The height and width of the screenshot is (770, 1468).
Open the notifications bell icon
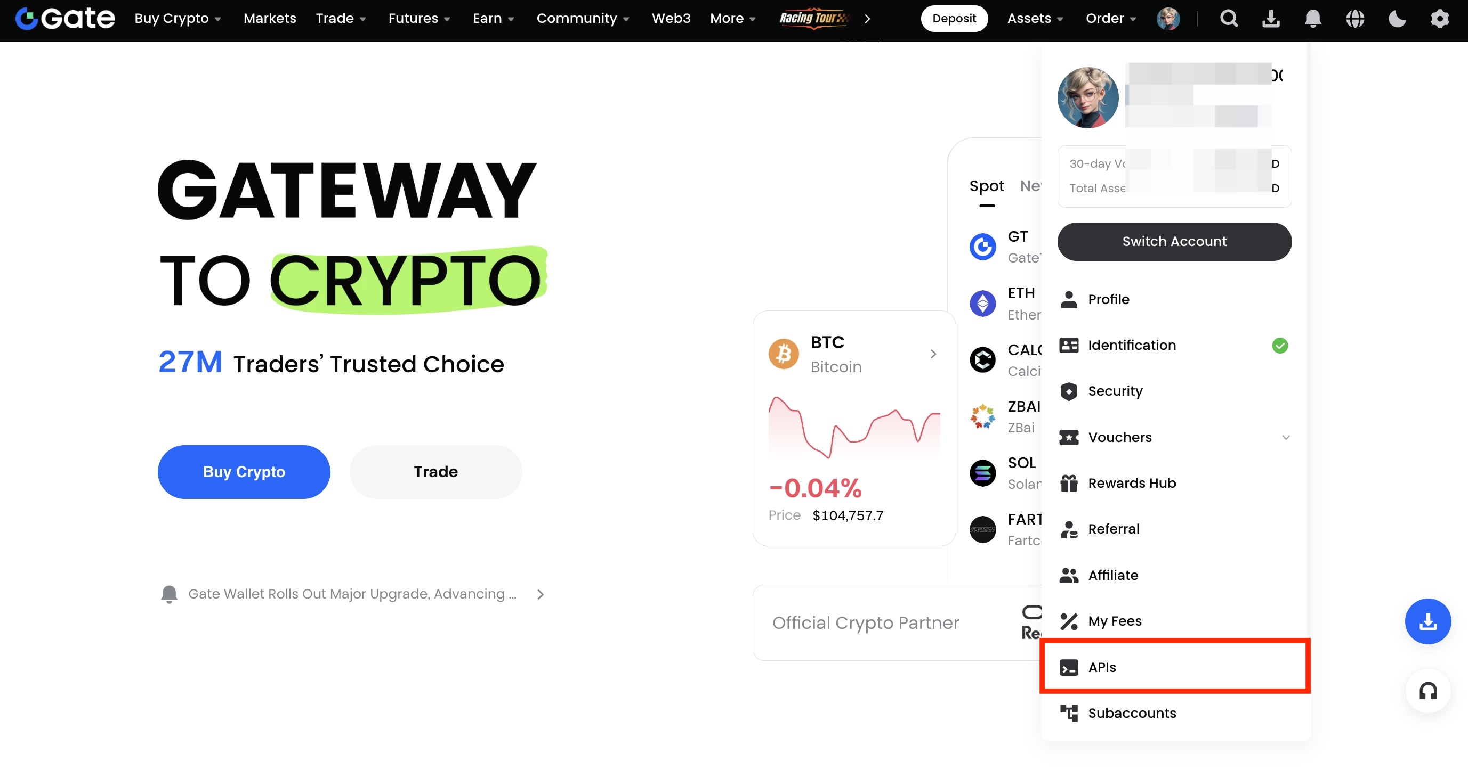coord(1313,19)
